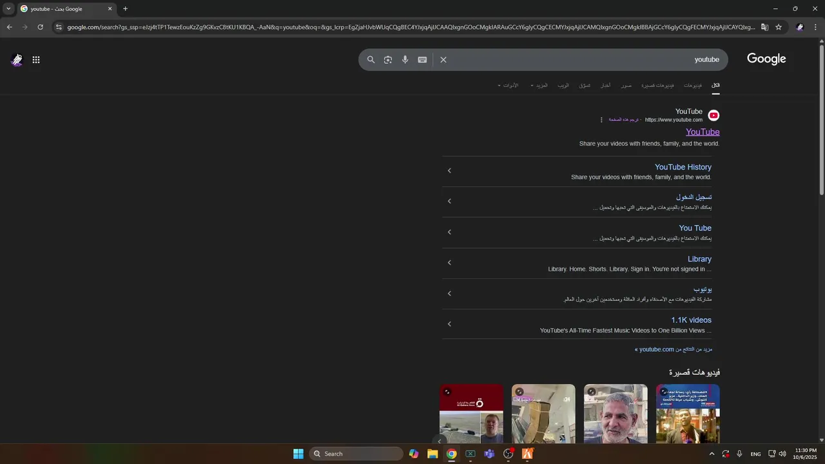Select the الكل (All) search tab

click(715, 85)
